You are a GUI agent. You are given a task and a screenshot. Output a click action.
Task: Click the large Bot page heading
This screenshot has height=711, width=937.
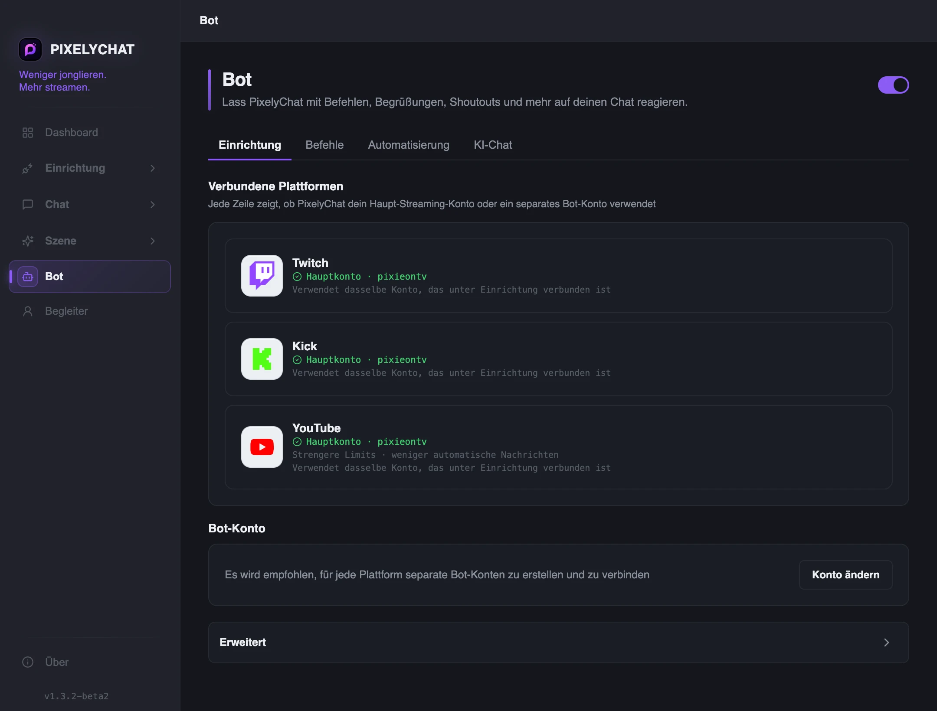coord(237,80)
